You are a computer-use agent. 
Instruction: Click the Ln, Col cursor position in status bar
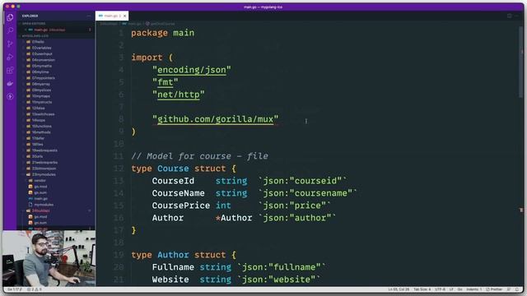click(399, 289)
